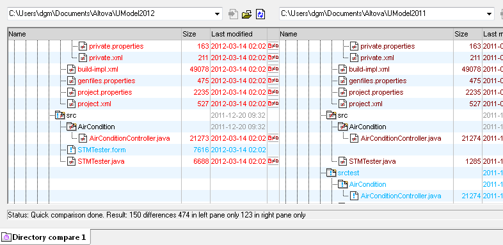Screen dimensions: 503x245
Task: Click the status bar comparison result text
Action: click(x=157, y=215)
